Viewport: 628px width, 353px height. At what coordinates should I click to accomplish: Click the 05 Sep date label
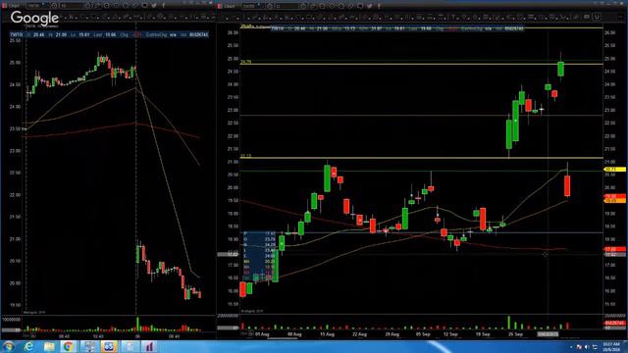423,334
